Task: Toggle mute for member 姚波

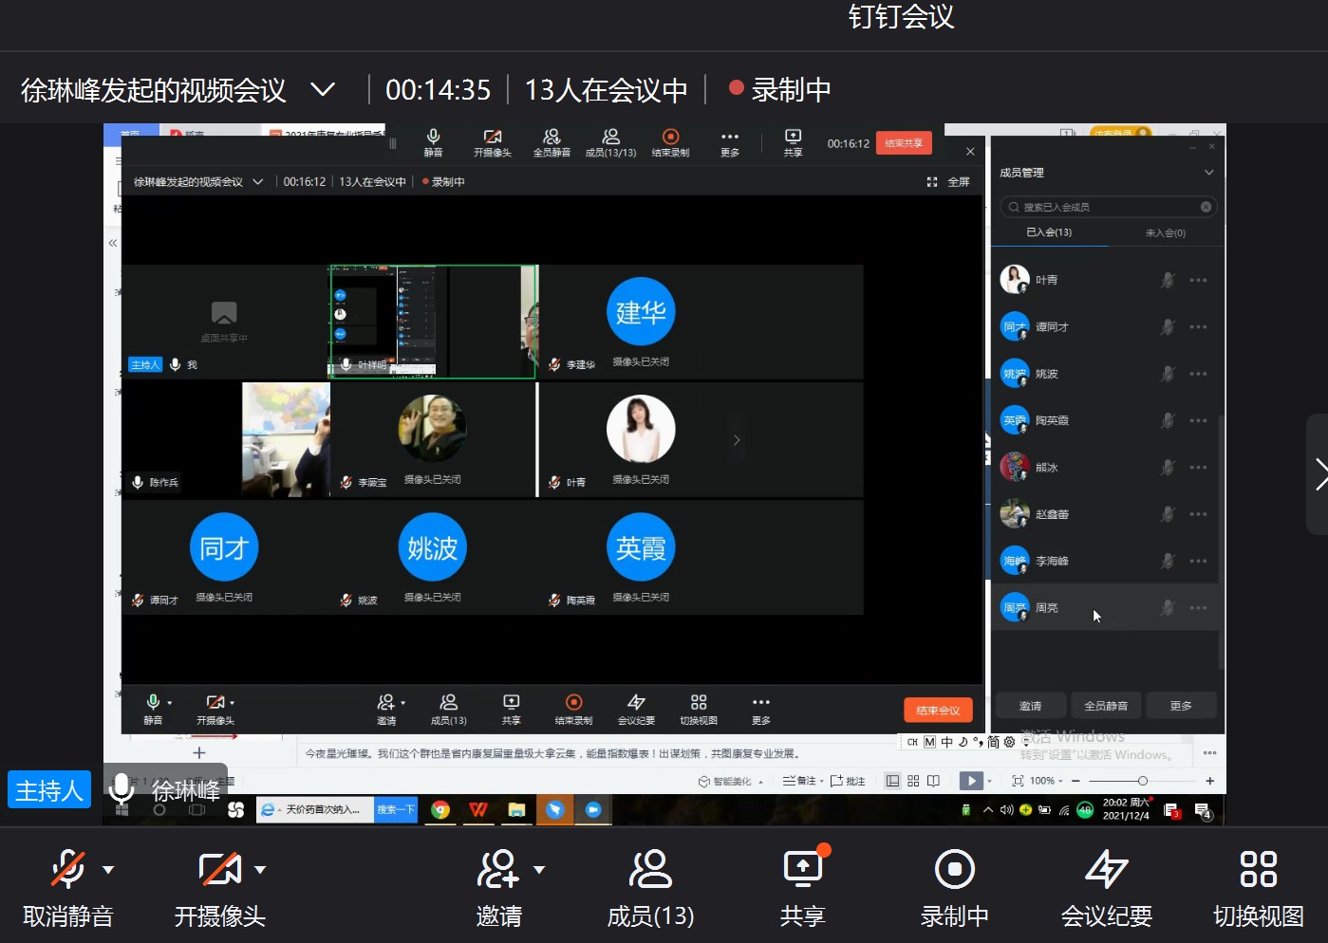Action: (1168, 374)
